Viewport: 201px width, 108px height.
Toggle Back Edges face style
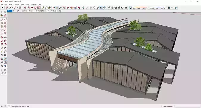point(87,7)
